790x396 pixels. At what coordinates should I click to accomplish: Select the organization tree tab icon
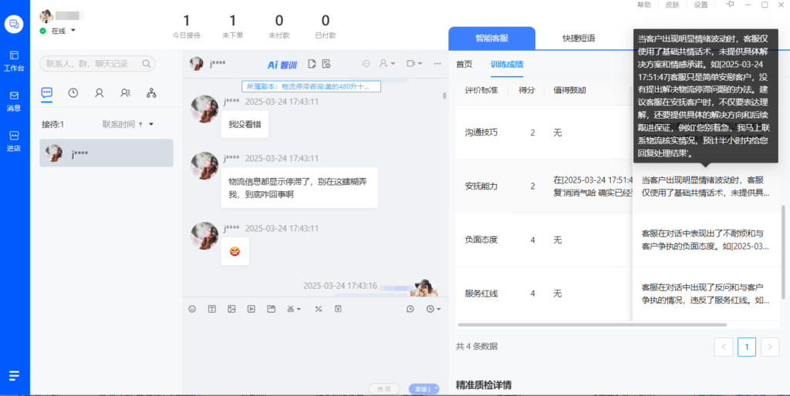(x=152, y=92)
